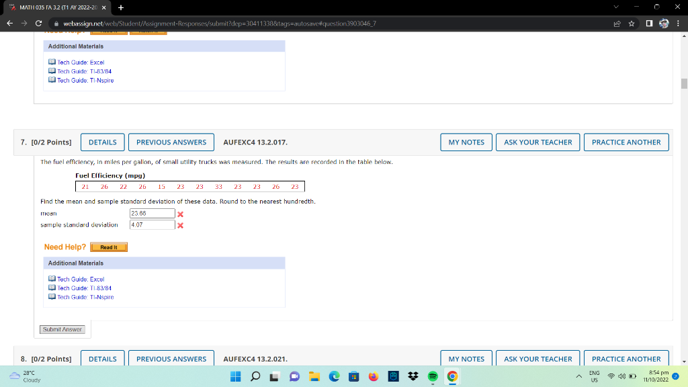Click the red X beside standard deviation
The image size is (688, 387).
(x=180, y=226)
